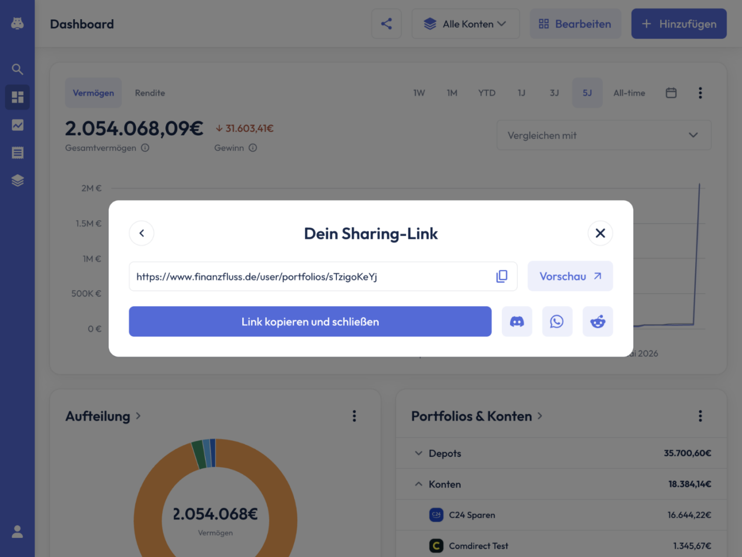Collapse the Konten group
742x557 pixels.
(x=418, y=484)
